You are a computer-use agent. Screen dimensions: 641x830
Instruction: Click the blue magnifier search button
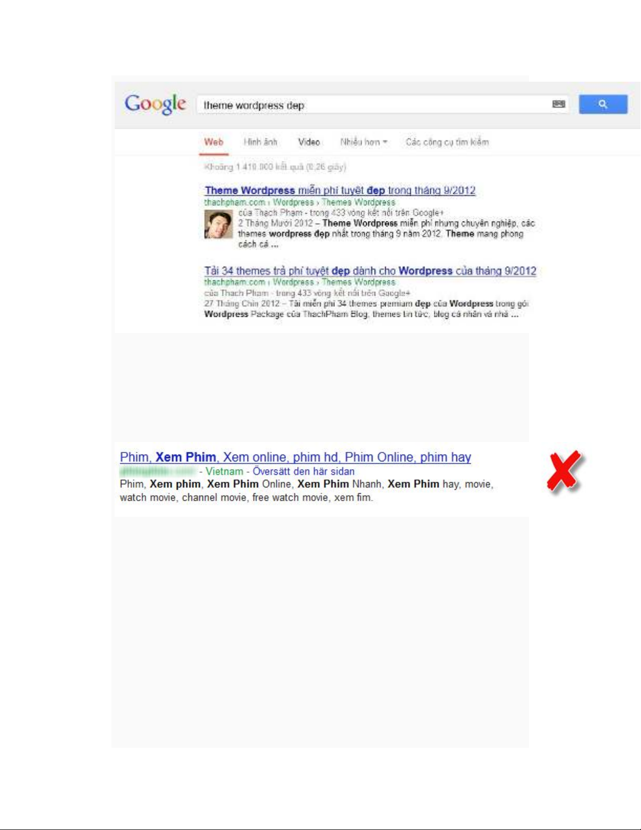603,104
